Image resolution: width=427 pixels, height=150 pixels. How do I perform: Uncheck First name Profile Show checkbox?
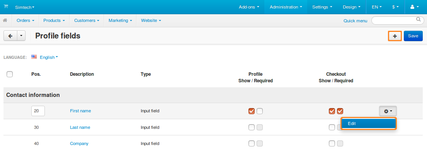click(x=252, y=111)
